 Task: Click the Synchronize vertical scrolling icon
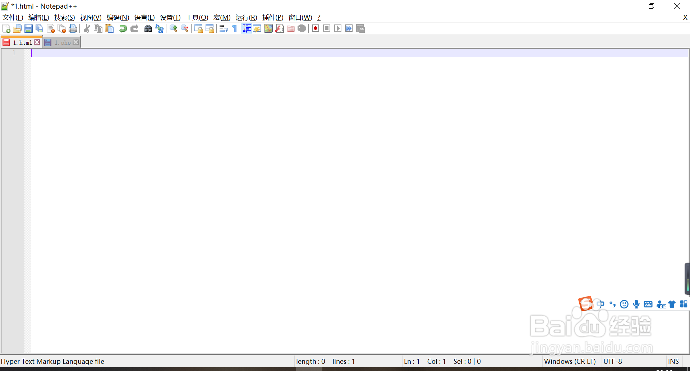pyautogui.click(x=198, y=28)
